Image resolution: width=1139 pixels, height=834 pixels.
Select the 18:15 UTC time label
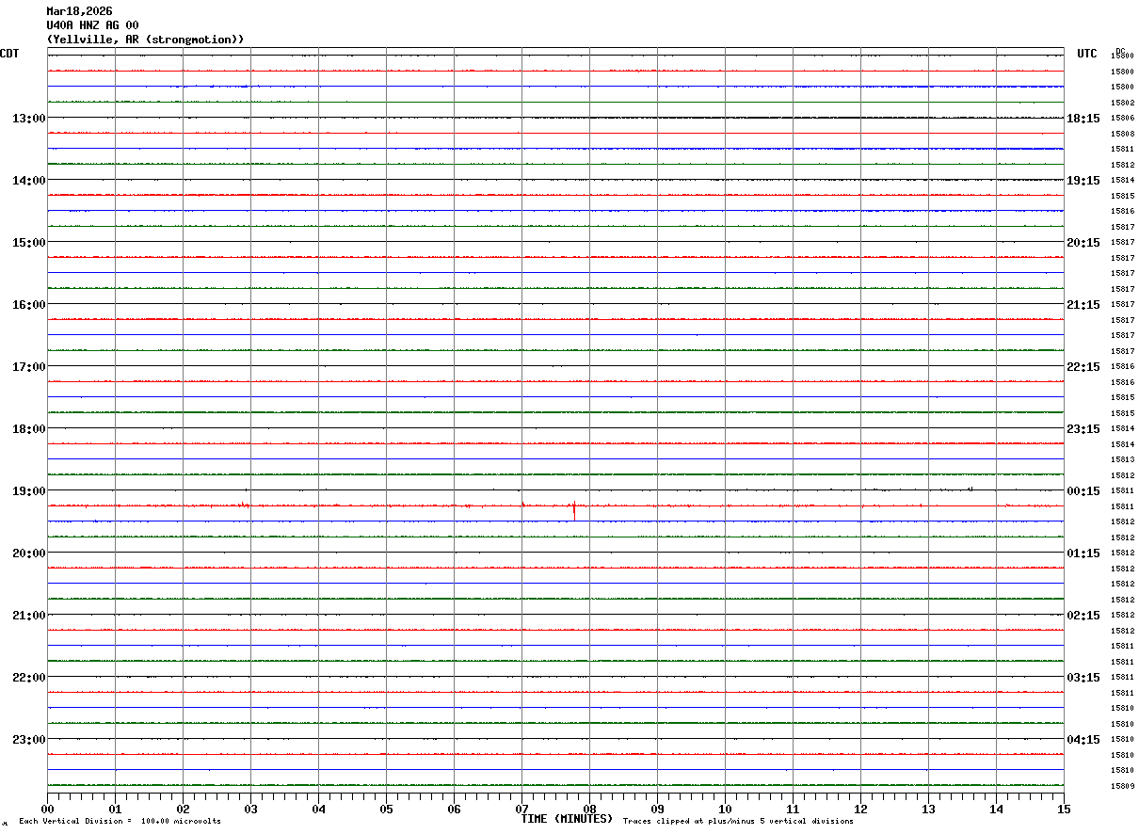coord(1083,119)
